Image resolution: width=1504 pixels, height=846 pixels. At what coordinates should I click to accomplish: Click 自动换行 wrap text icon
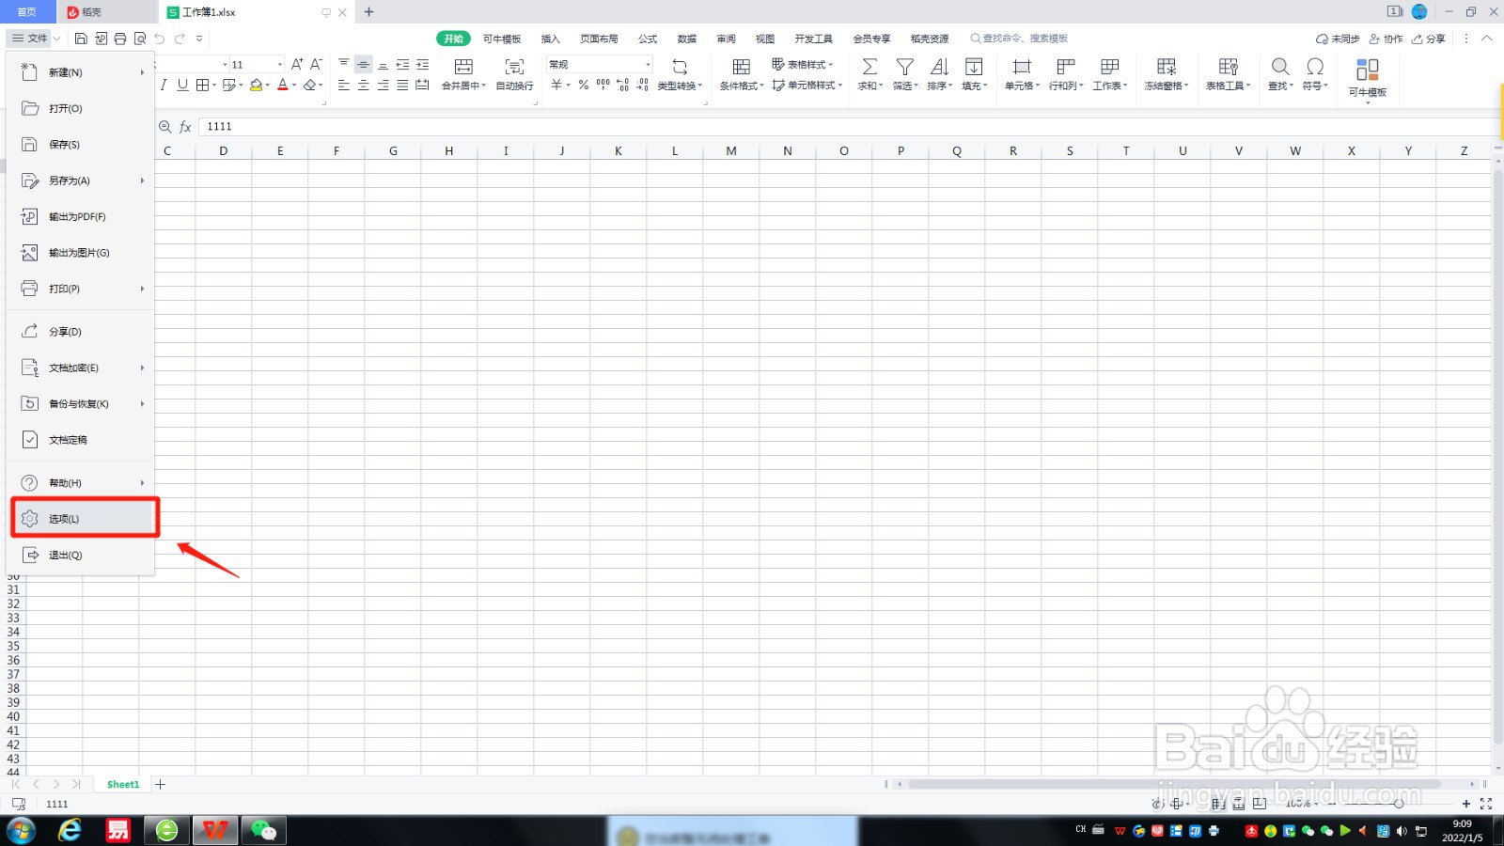pyautogui.click(x=514, y=67)
